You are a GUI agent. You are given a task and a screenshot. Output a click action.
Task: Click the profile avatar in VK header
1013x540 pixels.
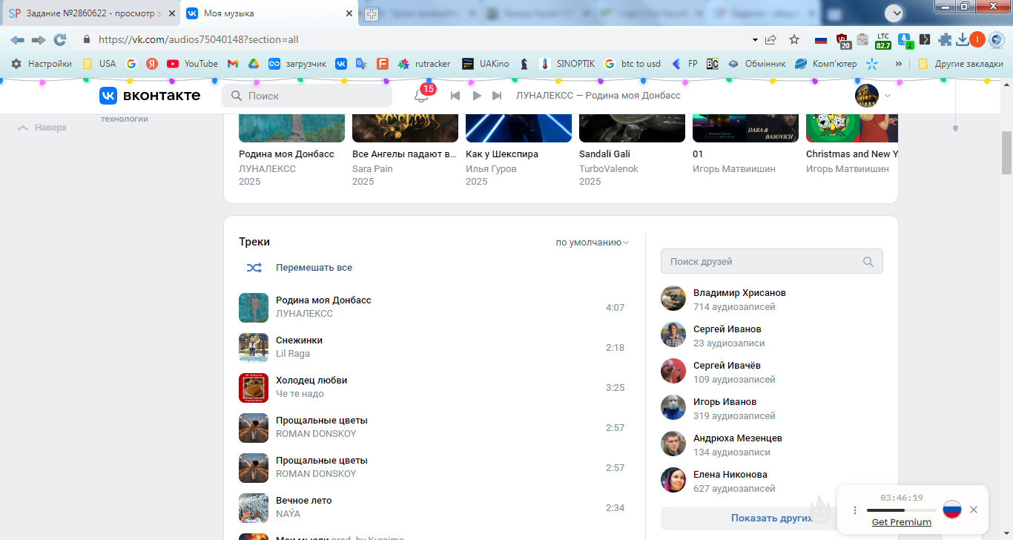click(x=867, y=96)
